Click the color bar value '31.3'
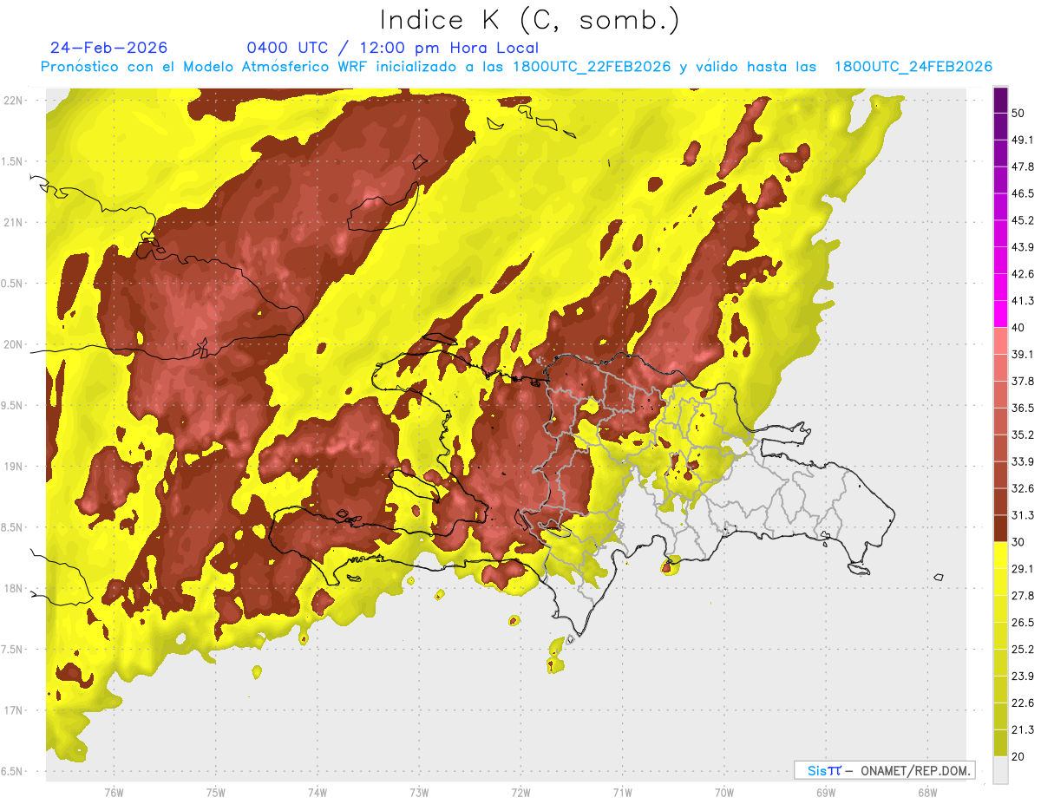This screenshot has height=804, width=1041. click(x=1022, y=515)
